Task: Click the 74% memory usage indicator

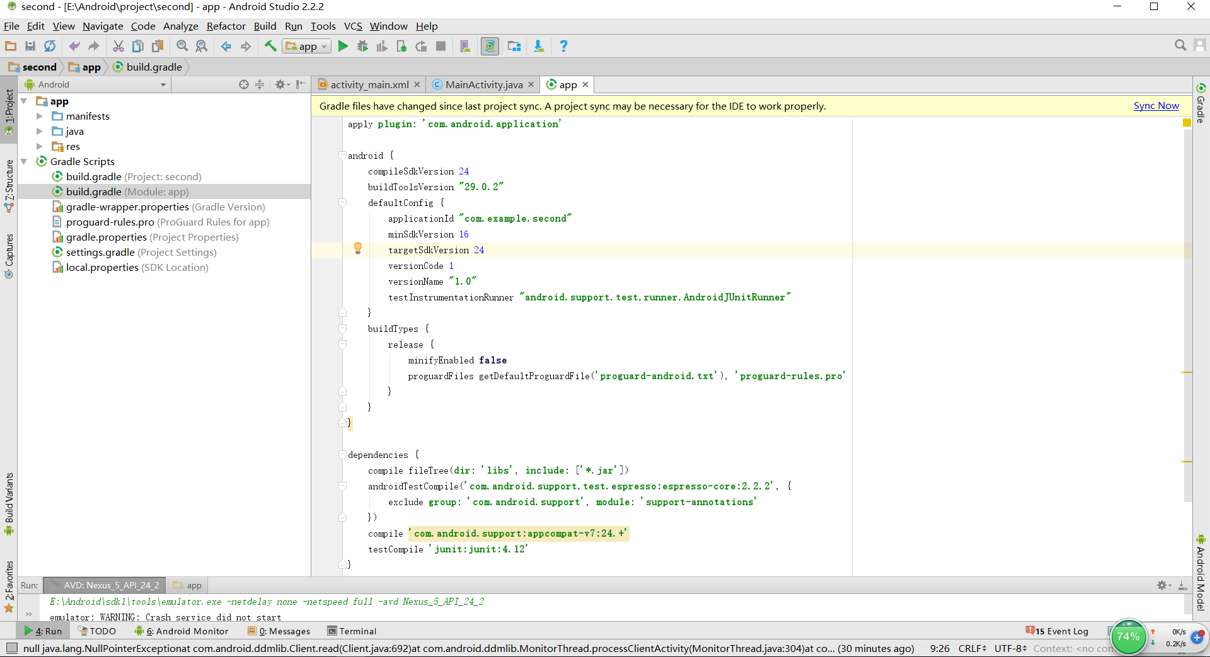Action: 1128,637
